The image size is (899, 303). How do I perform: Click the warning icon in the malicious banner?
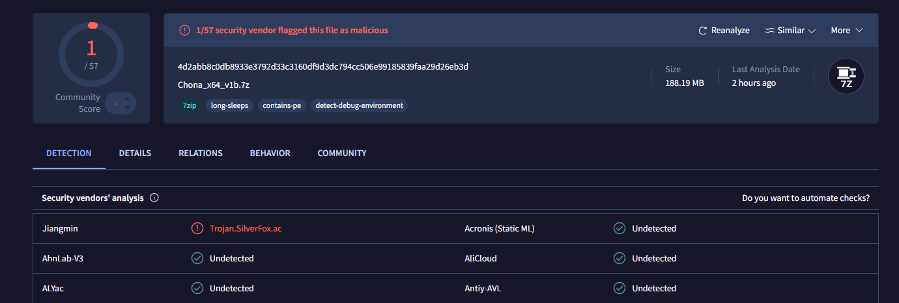[x=184, y=31]
